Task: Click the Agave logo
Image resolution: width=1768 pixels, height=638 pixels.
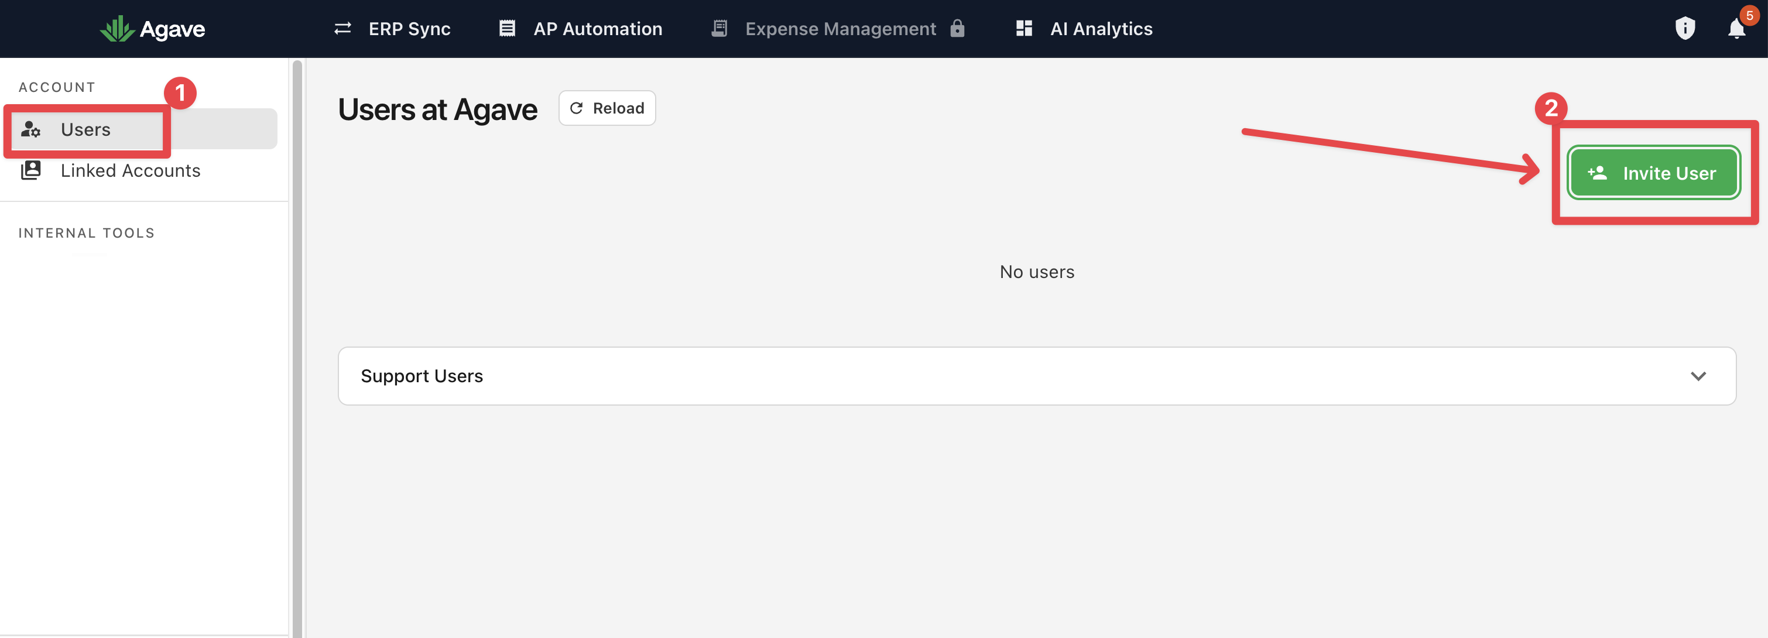Action: click(152, 29)
